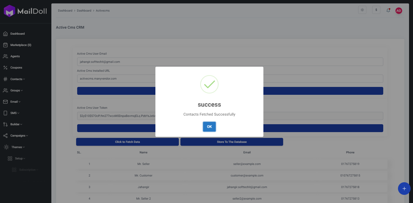Open Dashboard from the sidebar
The image size is (413, 203).
pos(17,34)
